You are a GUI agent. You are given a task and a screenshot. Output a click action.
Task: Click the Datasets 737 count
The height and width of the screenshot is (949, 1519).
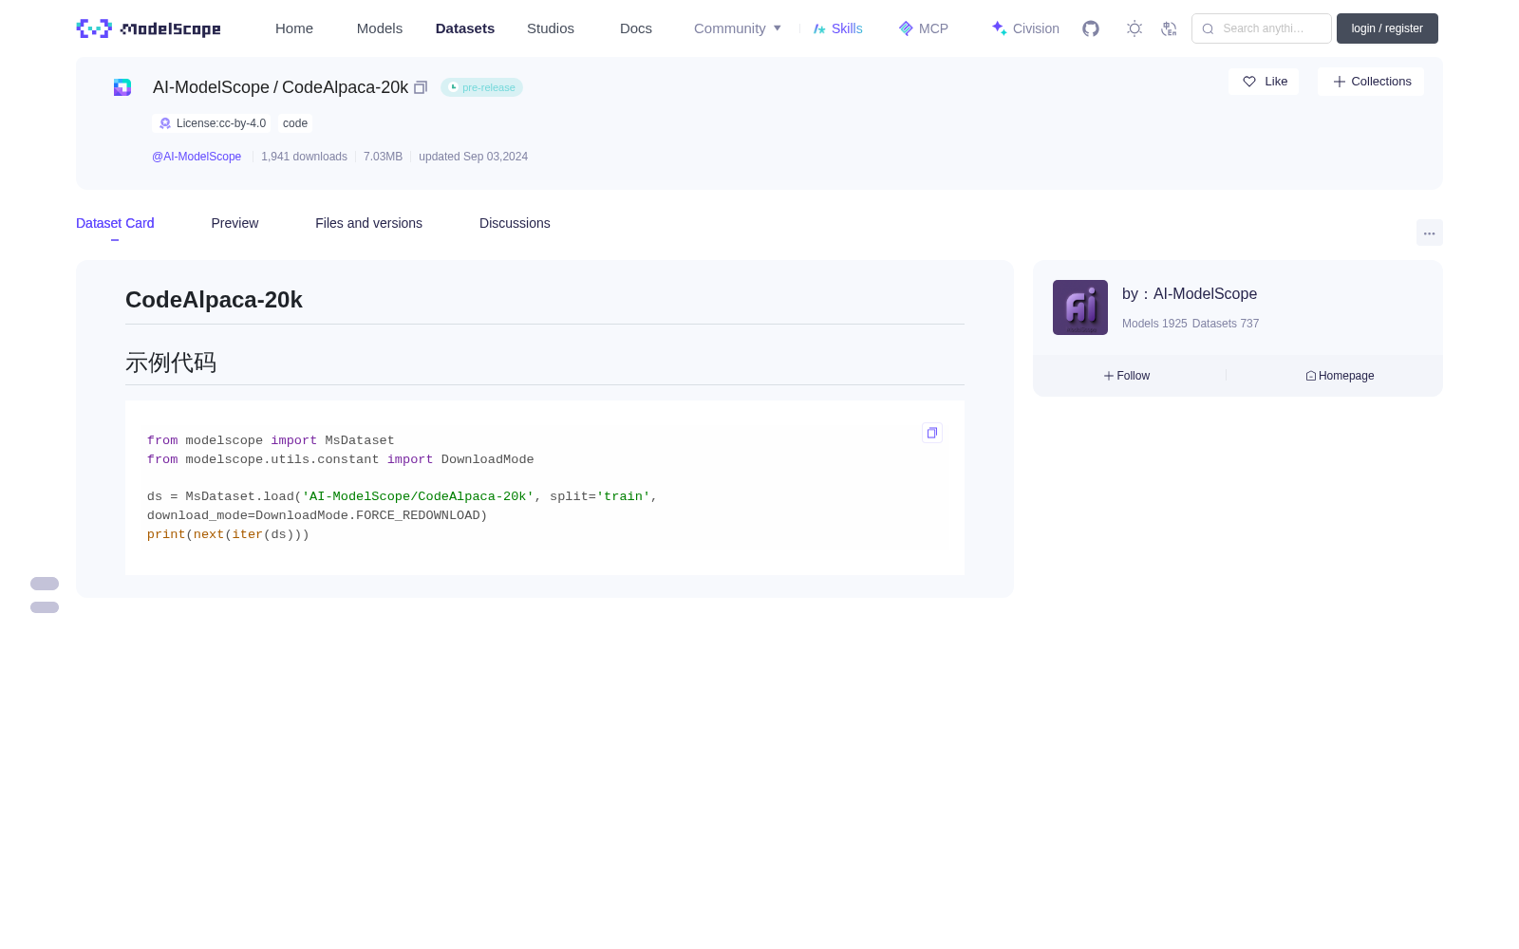tap(1226, 324)
